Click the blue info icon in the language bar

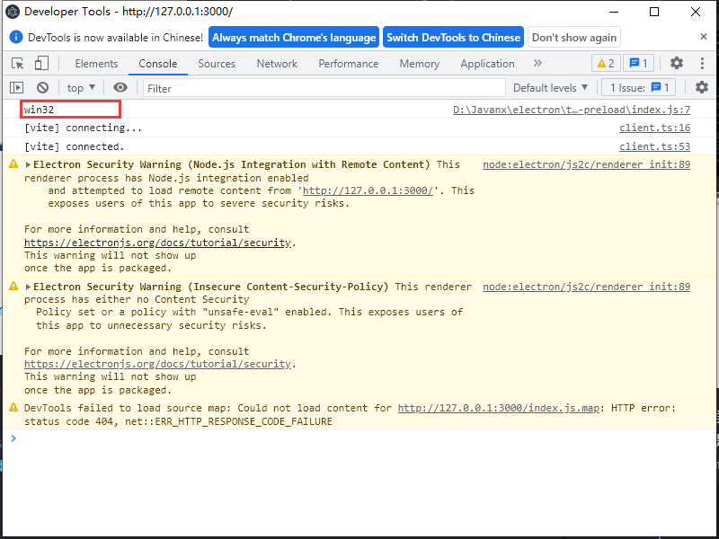click(x=16, y=37)
